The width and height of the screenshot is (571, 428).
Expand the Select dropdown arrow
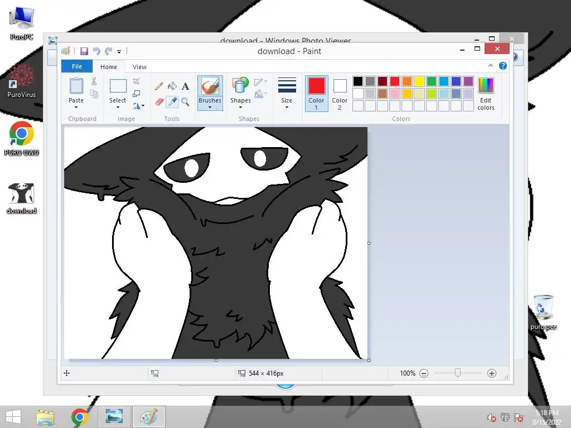click(x=118, y=108)
